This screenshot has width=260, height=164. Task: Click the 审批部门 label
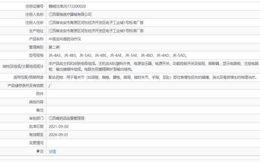pos(36,118)
